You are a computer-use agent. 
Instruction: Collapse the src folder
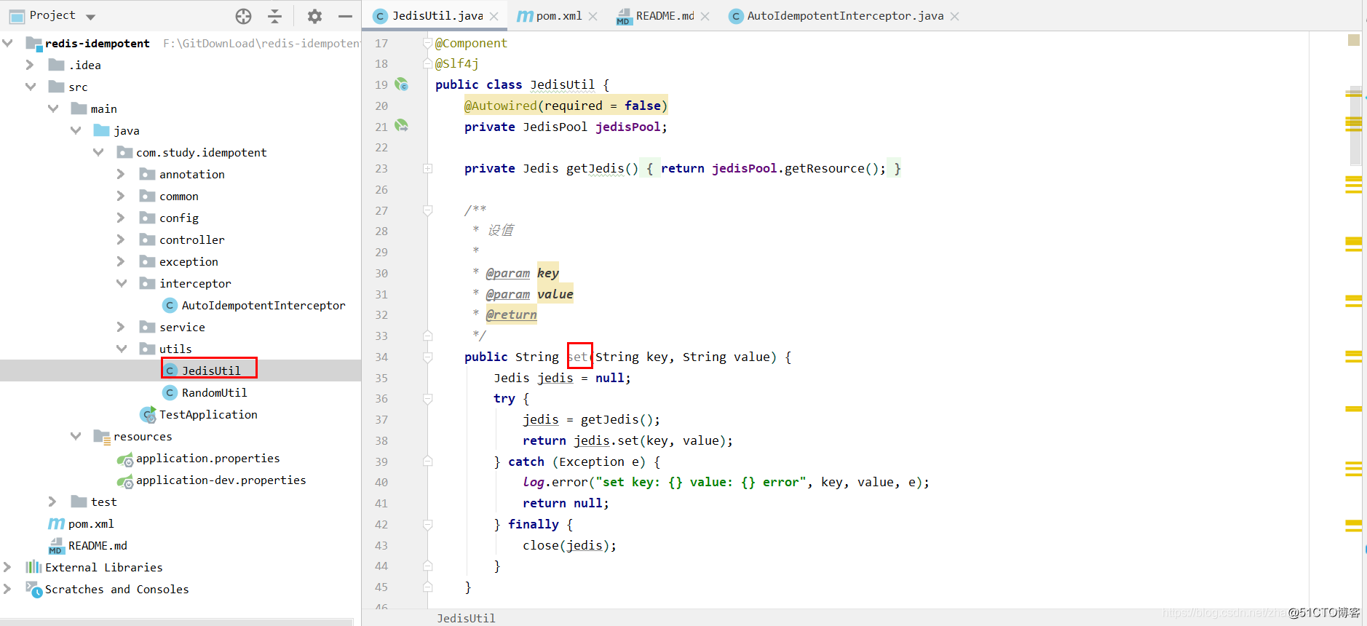pyautogui.click(x=30, y=87)
